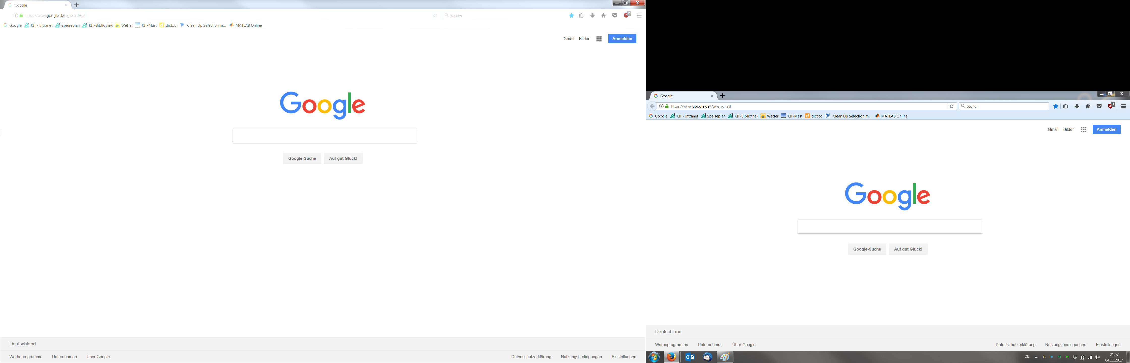This screenshot has width=1130, height=363.
Task: Click the Thunderbird icon in the taskbar
Action: [707, 357]
